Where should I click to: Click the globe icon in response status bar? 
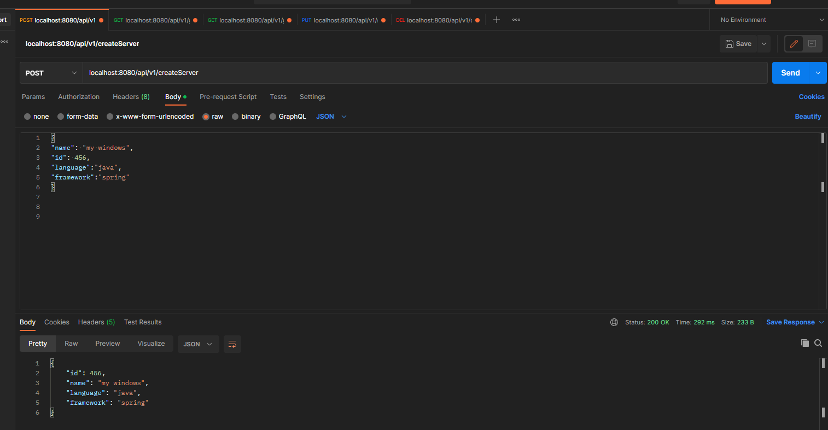pos(614,322)
